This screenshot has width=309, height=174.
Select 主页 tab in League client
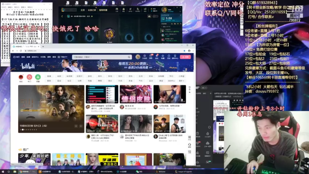[x=83, y=10]
